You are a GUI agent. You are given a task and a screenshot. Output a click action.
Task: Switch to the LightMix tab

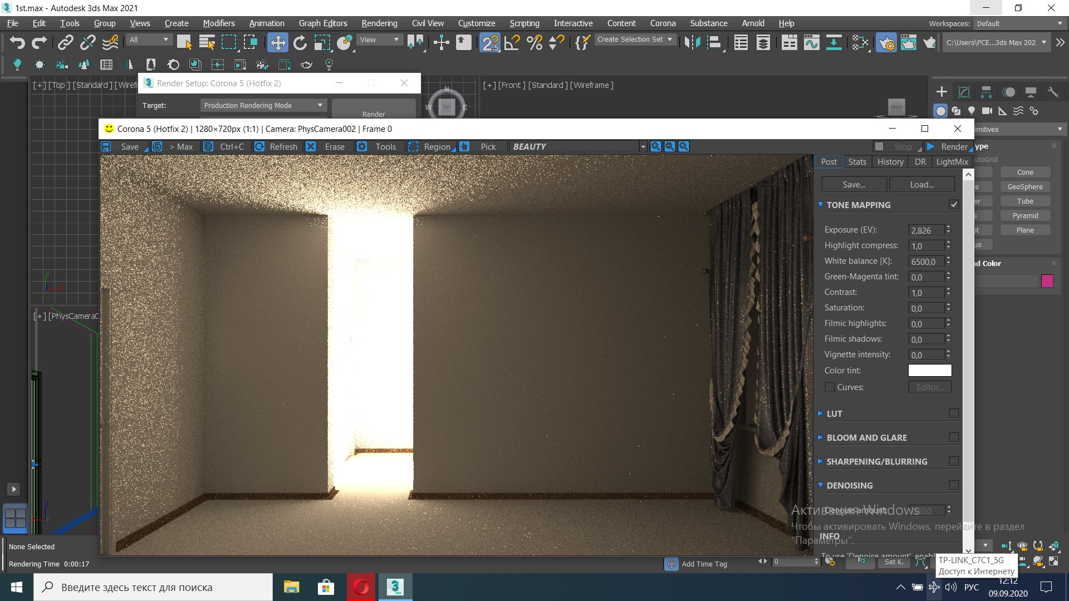pos(952,161)
